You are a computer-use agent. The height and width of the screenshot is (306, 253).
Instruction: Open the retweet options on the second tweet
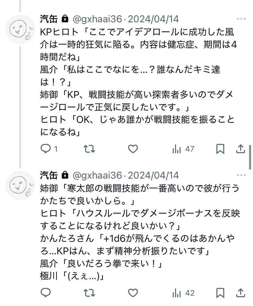(x=88, y=293)
